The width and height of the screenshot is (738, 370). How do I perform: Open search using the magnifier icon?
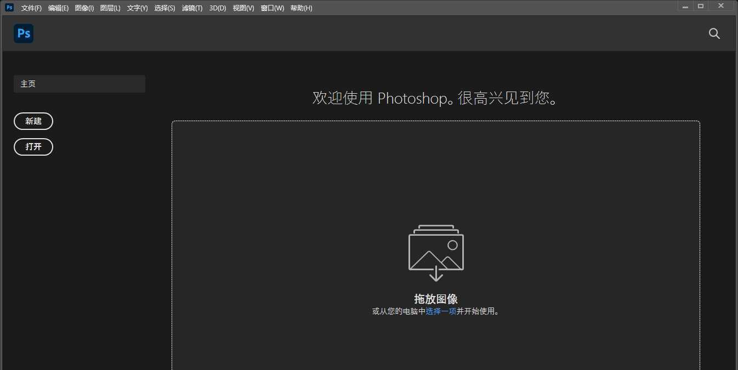pyautogui.click(x=714, y=33)
